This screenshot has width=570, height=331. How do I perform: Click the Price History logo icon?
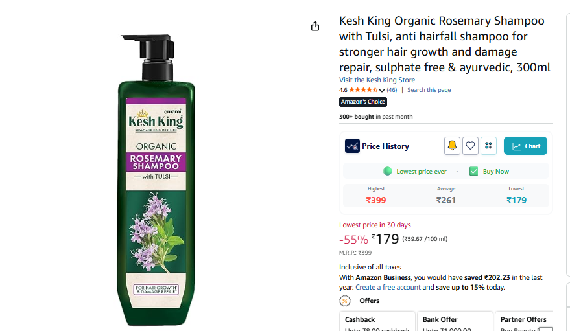click(x=352, y=146)
